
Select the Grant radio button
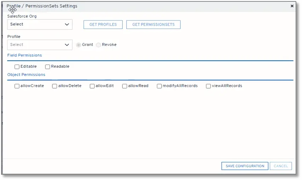point(78,45)
